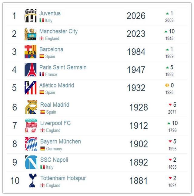
Task: Click the green up arrow for Liverpool FC
Action: (x=169, y=123)
